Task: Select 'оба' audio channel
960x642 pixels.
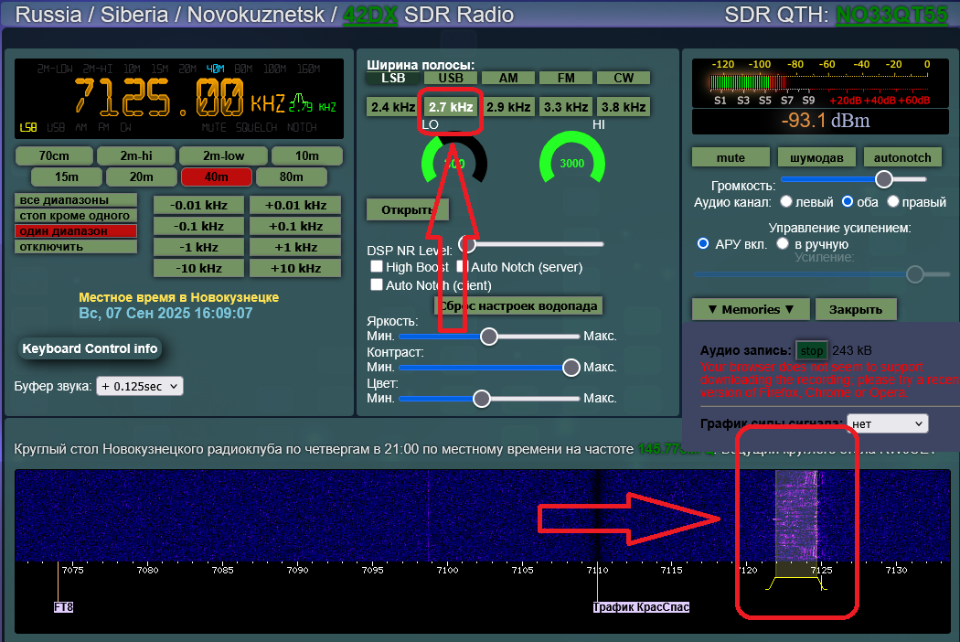Action: [x=848, y=201]
